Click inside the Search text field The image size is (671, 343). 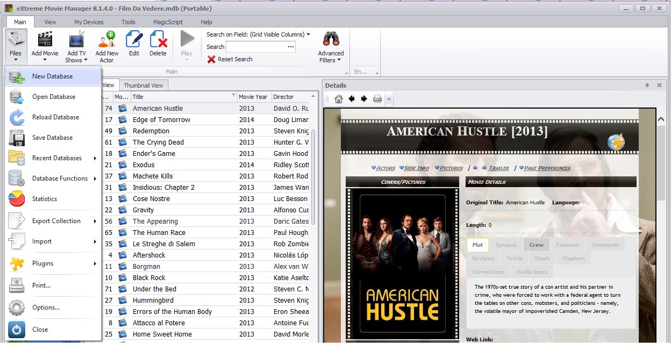point(256,47)
